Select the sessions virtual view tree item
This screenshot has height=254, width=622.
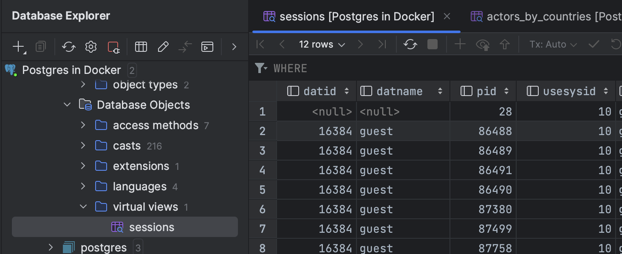[x=151, y=227]
